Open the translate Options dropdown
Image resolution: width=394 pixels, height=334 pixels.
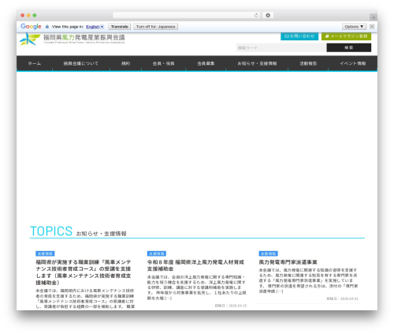tap(354, 27)
